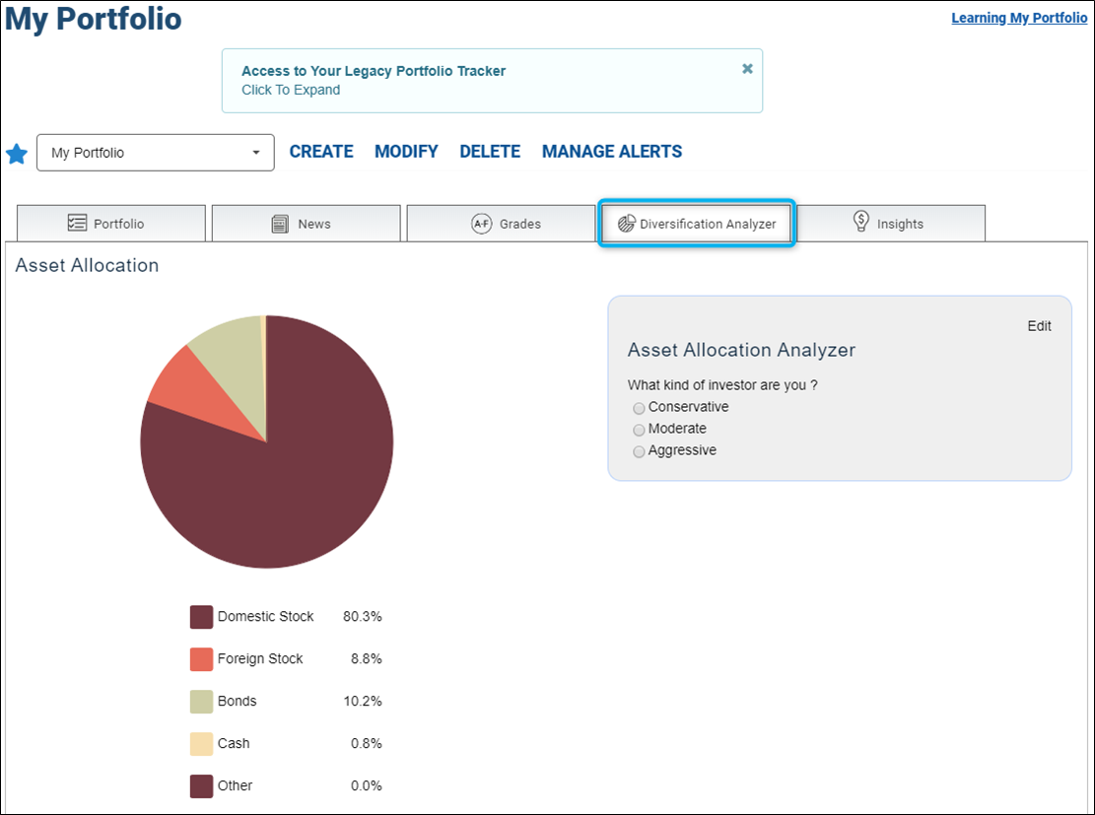The width and height of the screenshot is (1095, 815).
Task: Click Edit in Asset Allocation Analyzer
Action: pyautogui.click(x=1039, y=326)
